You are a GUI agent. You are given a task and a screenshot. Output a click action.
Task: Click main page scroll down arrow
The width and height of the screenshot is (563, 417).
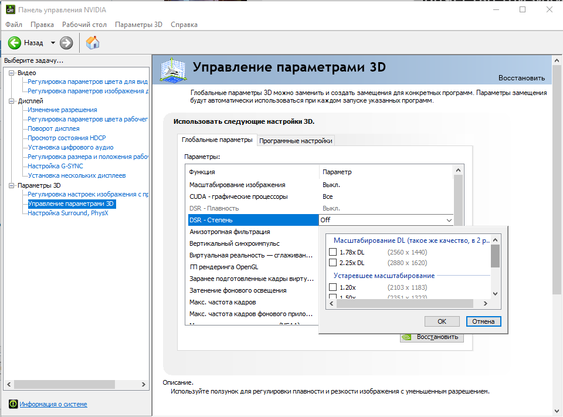(x=557, y=411)
